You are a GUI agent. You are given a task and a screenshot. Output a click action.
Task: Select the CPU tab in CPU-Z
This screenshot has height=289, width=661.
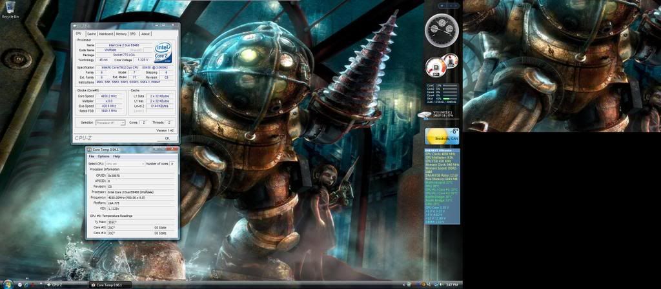pos(78,34)
